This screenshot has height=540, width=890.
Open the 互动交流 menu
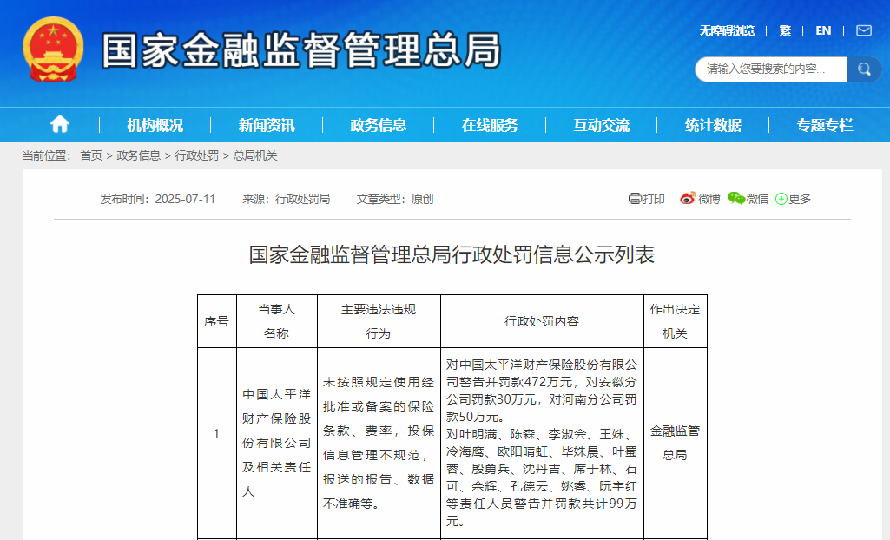(601, 125)
